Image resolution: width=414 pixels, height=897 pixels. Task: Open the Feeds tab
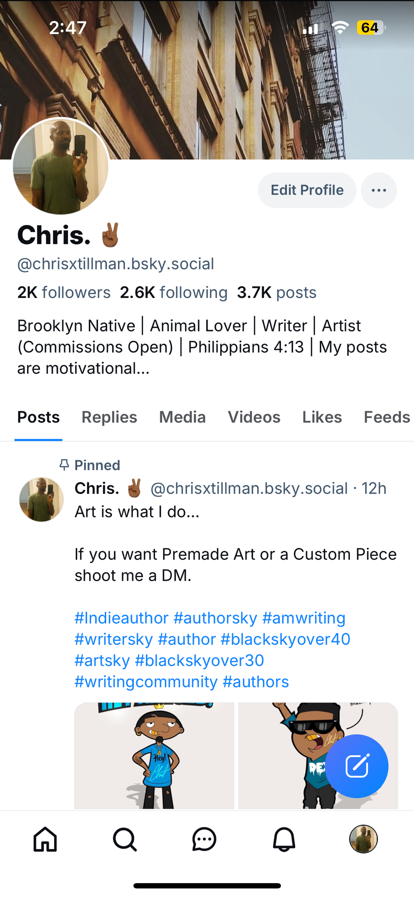[386, 417]
